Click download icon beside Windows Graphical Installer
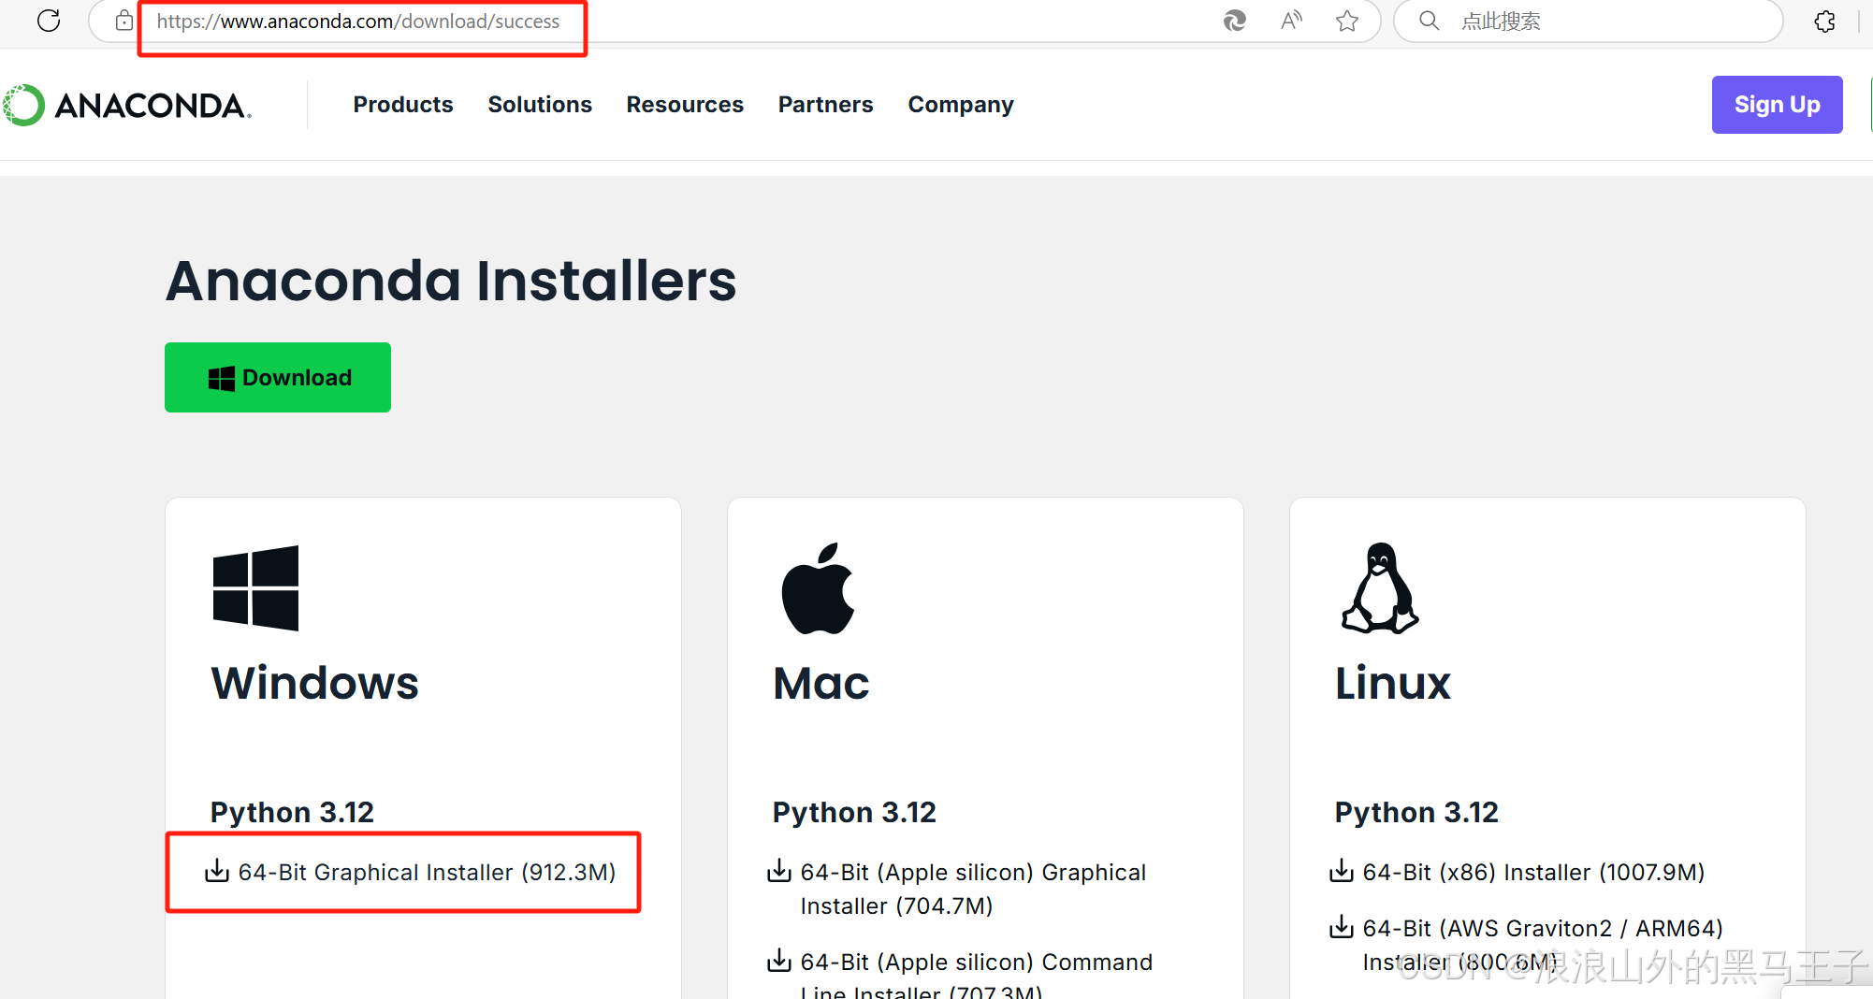Screen dimensions: 1873x999 (x=217, y=871)
